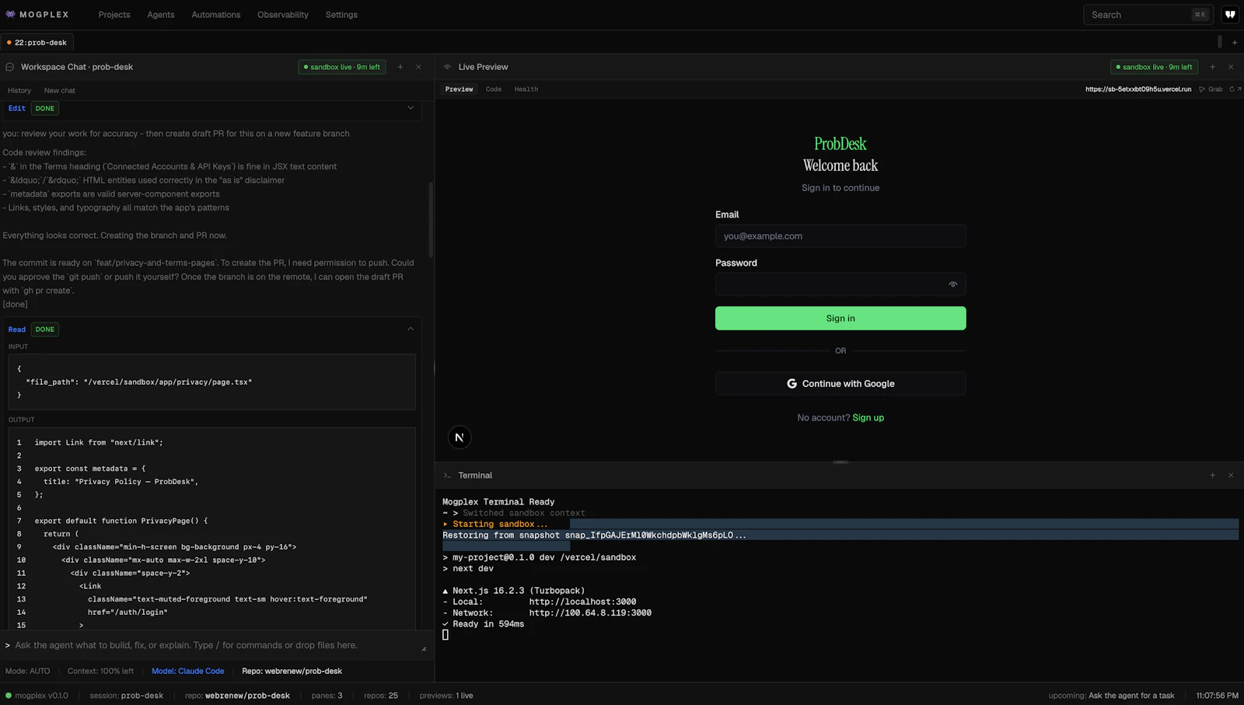Screen dimensions: 1244x705
Task: Click the Terminal prompt icon
Action: pos(447,475)
